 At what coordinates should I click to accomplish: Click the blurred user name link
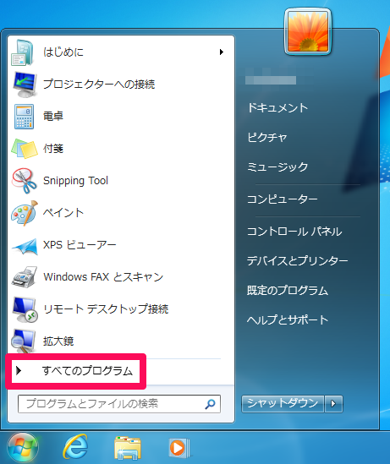pyautogui.click(x=271, y=80)
